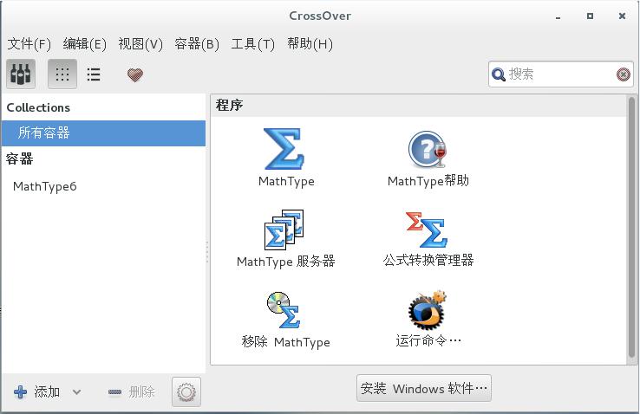Open 运行命令 run command icon
This screenshot has height=414, width=640.
tap(428, 310)
